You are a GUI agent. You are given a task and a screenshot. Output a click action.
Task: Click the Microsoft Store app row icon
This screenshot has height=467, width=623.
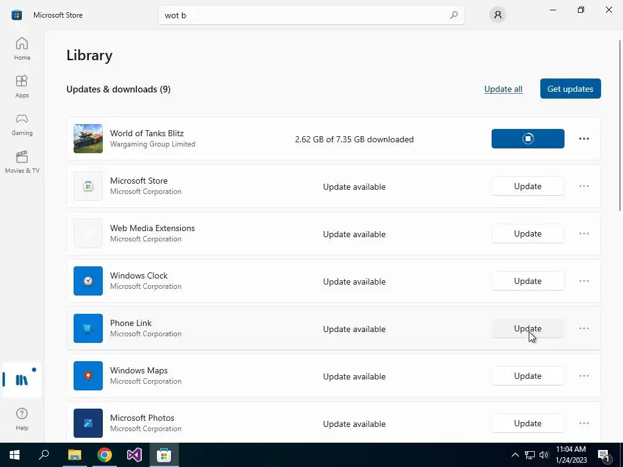coord(88,186)
